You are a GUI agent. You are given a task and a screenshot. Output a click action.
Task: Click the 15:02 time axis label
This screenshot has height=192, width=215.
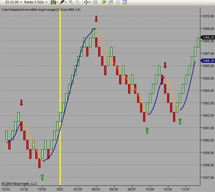click(x=6, y=189)
